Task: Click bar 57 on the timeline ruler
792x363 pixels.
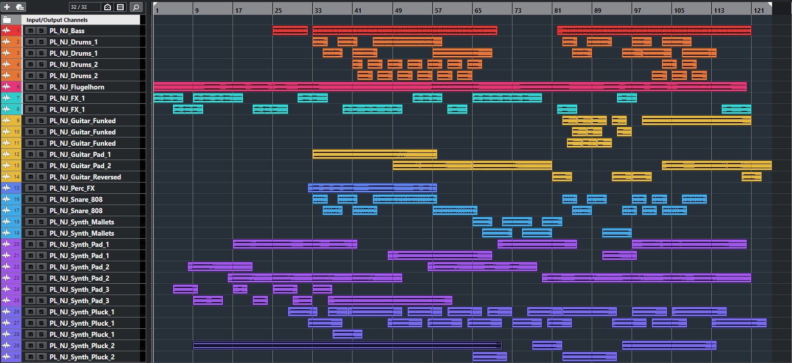Action: coord(438,10)
